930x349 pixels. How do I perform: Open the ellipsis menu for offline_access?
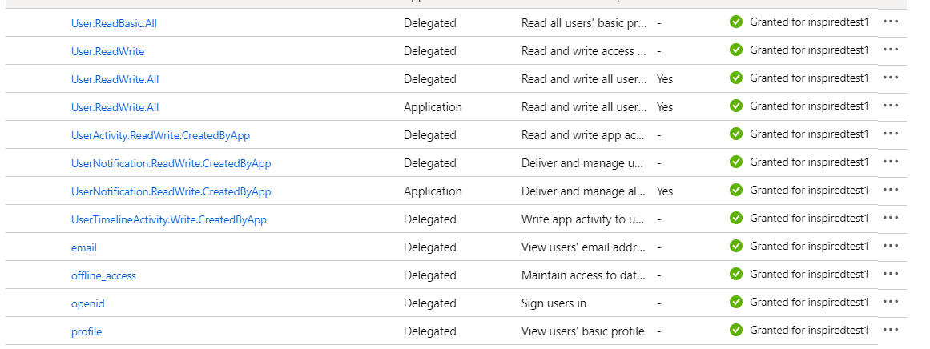(890, 274)
